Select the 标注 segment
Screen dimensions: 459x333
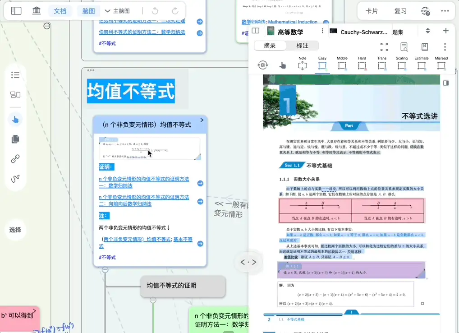[303, 46]
